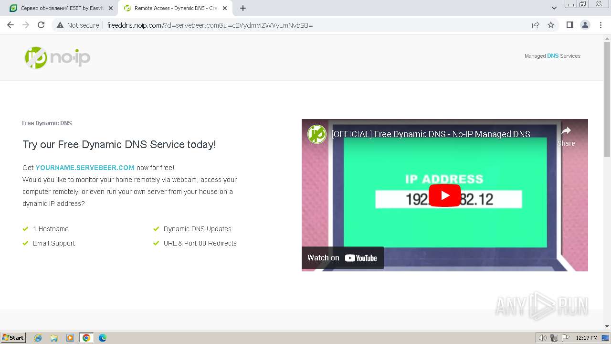Click the browser forward arrow
The width and height of the screenshot is (611, 344).
coord(26,25)
